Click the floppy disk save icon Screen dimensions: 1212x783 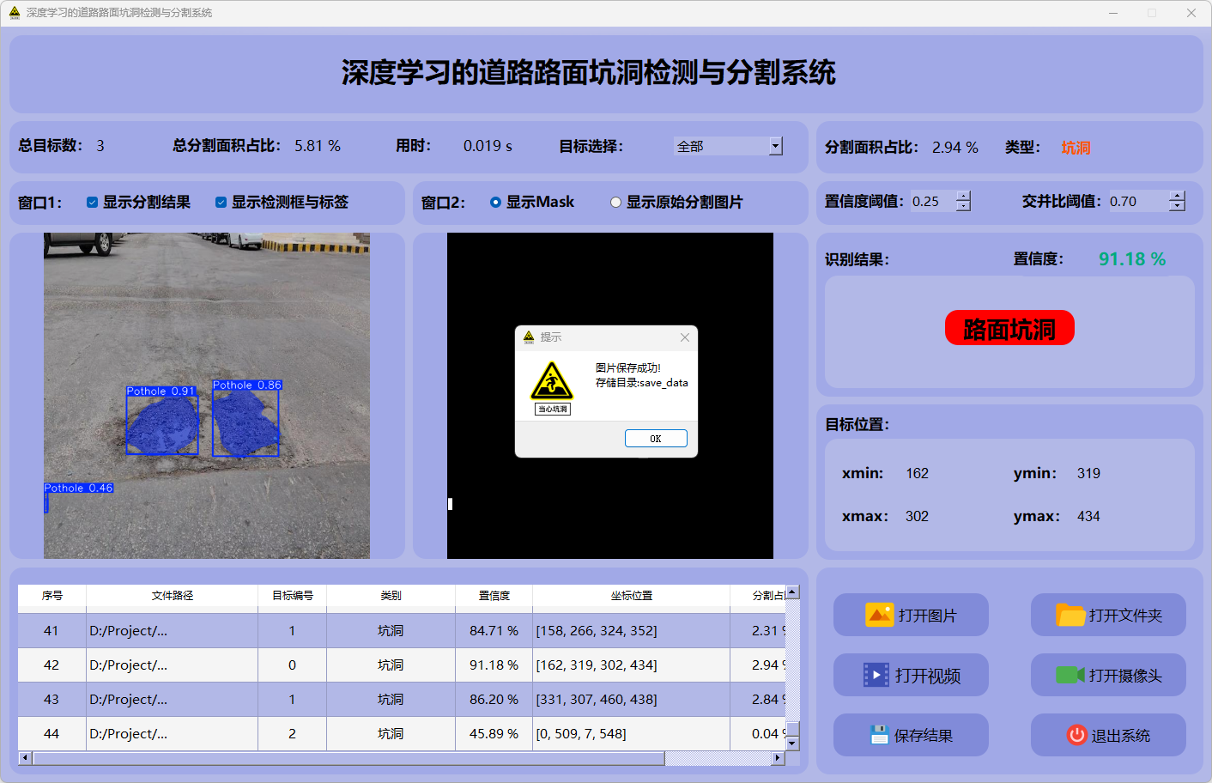click(879, 735)
